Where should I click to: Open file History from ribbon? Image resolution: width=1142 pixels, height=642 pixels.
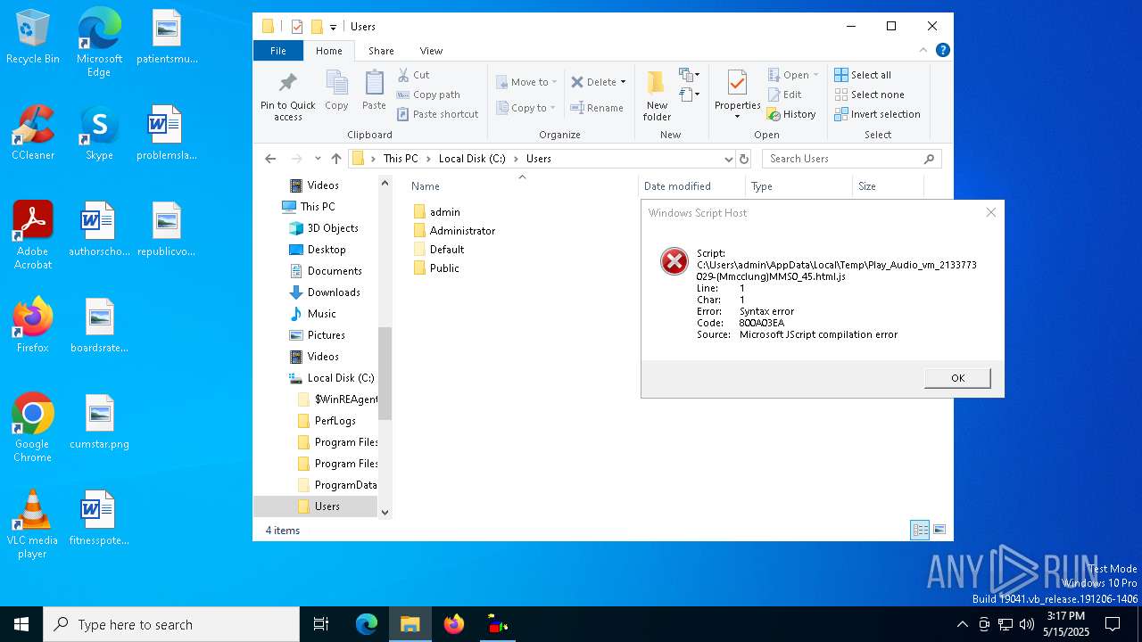click(x=791, y=114)
